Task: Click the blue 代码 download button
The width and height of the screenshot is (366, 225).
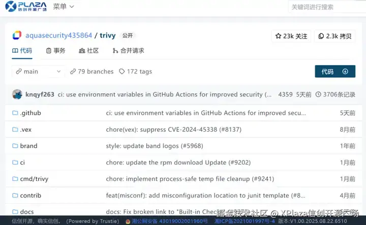Action: pos(335,71)
